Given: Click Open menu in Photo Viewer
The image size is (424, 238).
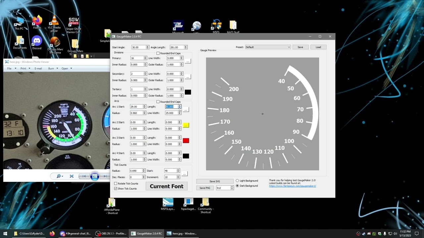Looking at the screenshot, I should [65, 68].
